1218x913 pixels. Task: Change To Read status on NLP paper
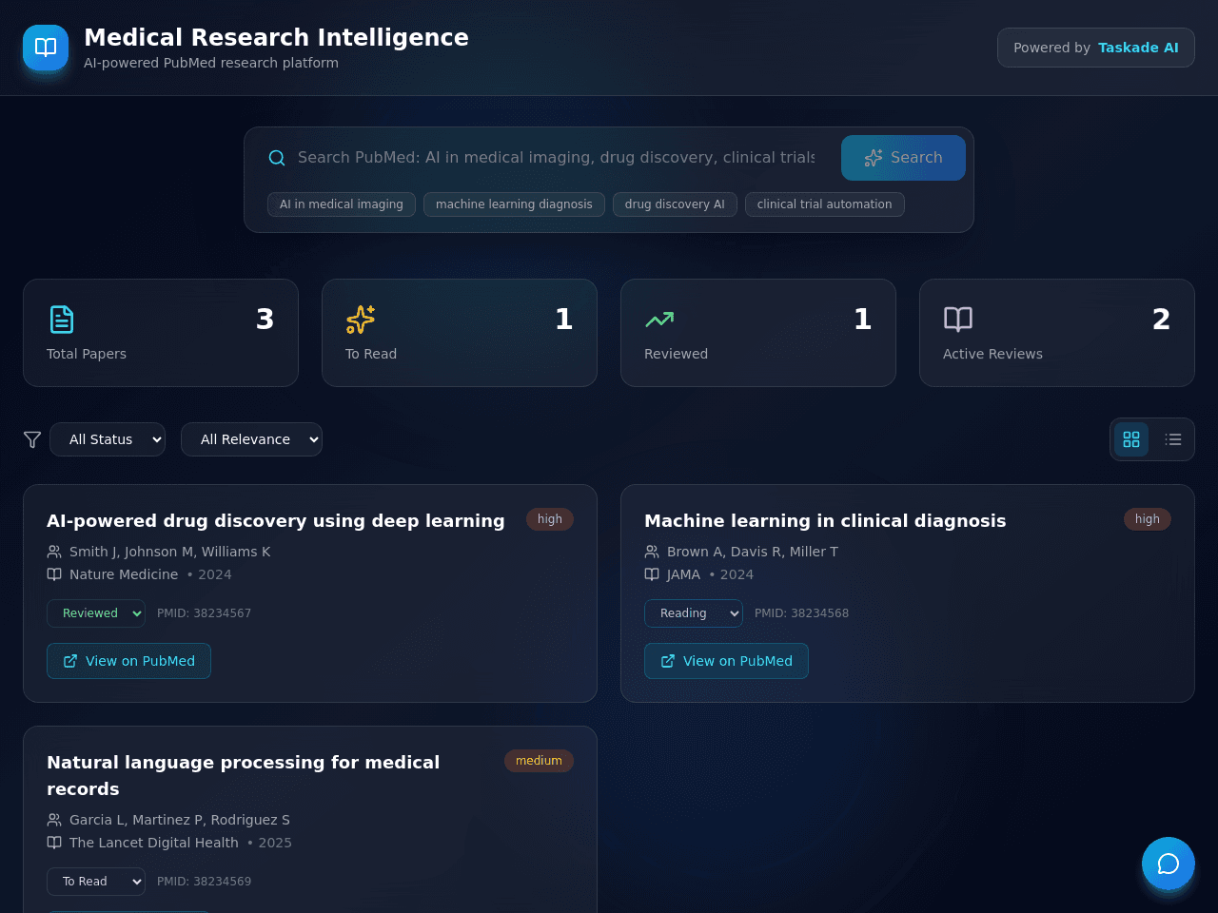pyautogui.click(x=96, y=882)
